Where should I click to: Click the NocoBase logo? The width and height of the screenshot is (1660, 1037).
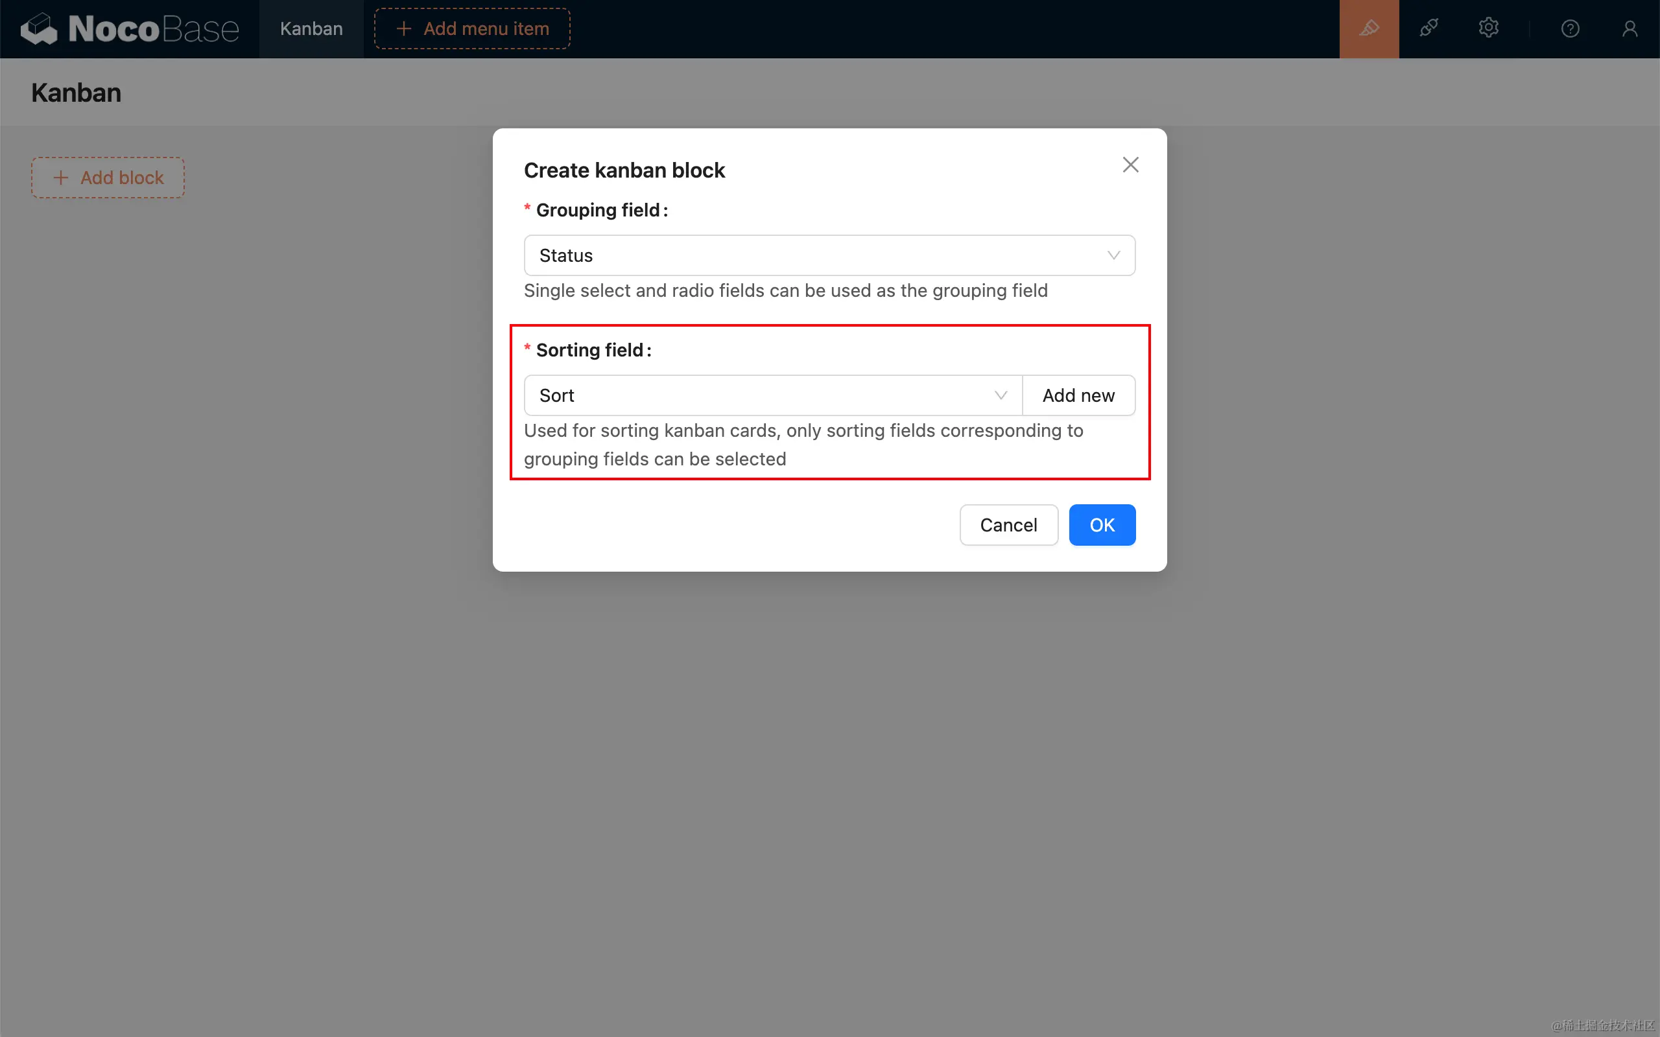point(130,29)
